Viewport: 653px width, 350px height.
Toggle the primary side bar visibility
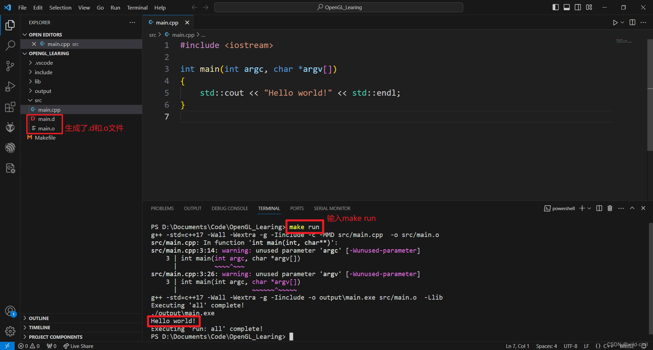pos(555,7)
